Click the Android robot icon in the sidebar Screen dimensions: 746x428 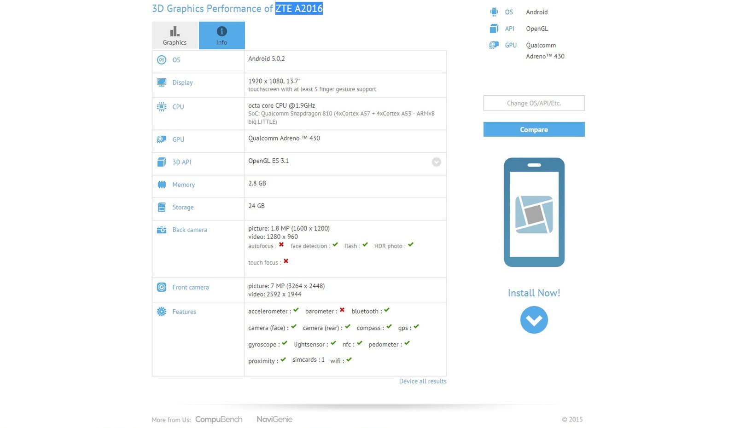tap(494, 12)
